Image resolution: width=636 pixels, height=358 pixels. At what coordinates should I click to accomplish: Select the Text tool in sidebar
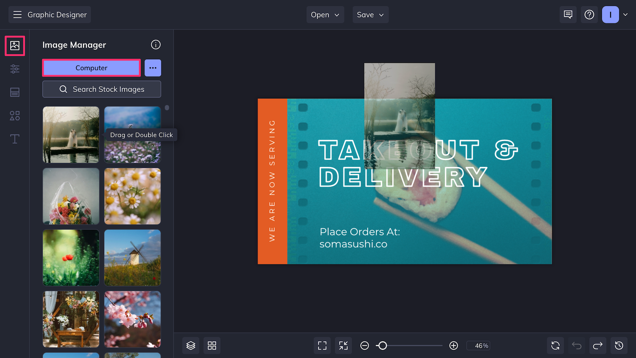click(x=15, y=139)
